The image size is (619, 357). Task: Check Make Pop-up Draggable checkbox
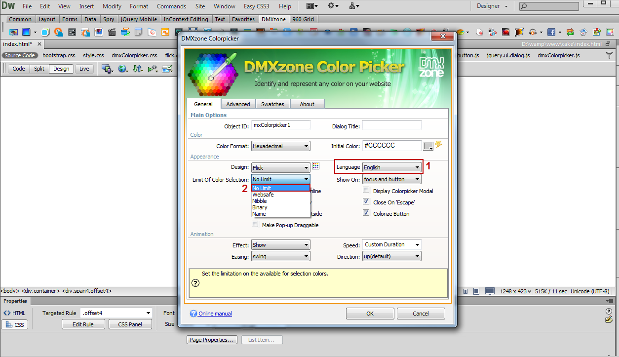pos(255,224)
